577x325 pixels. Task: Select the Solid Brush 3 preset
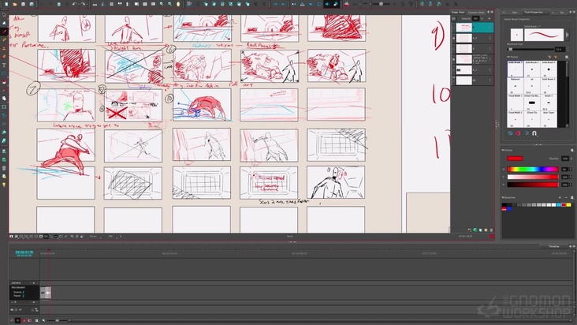pyautogui.click(x=532, y=69)
